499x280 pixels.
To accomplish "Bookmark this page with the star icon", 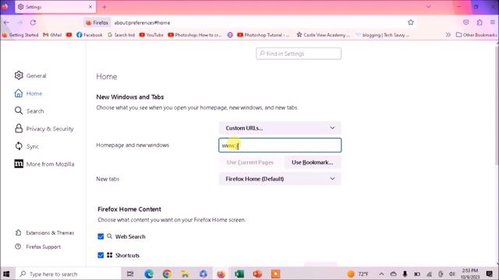I will pyautogui.click(x=411, y=23).
